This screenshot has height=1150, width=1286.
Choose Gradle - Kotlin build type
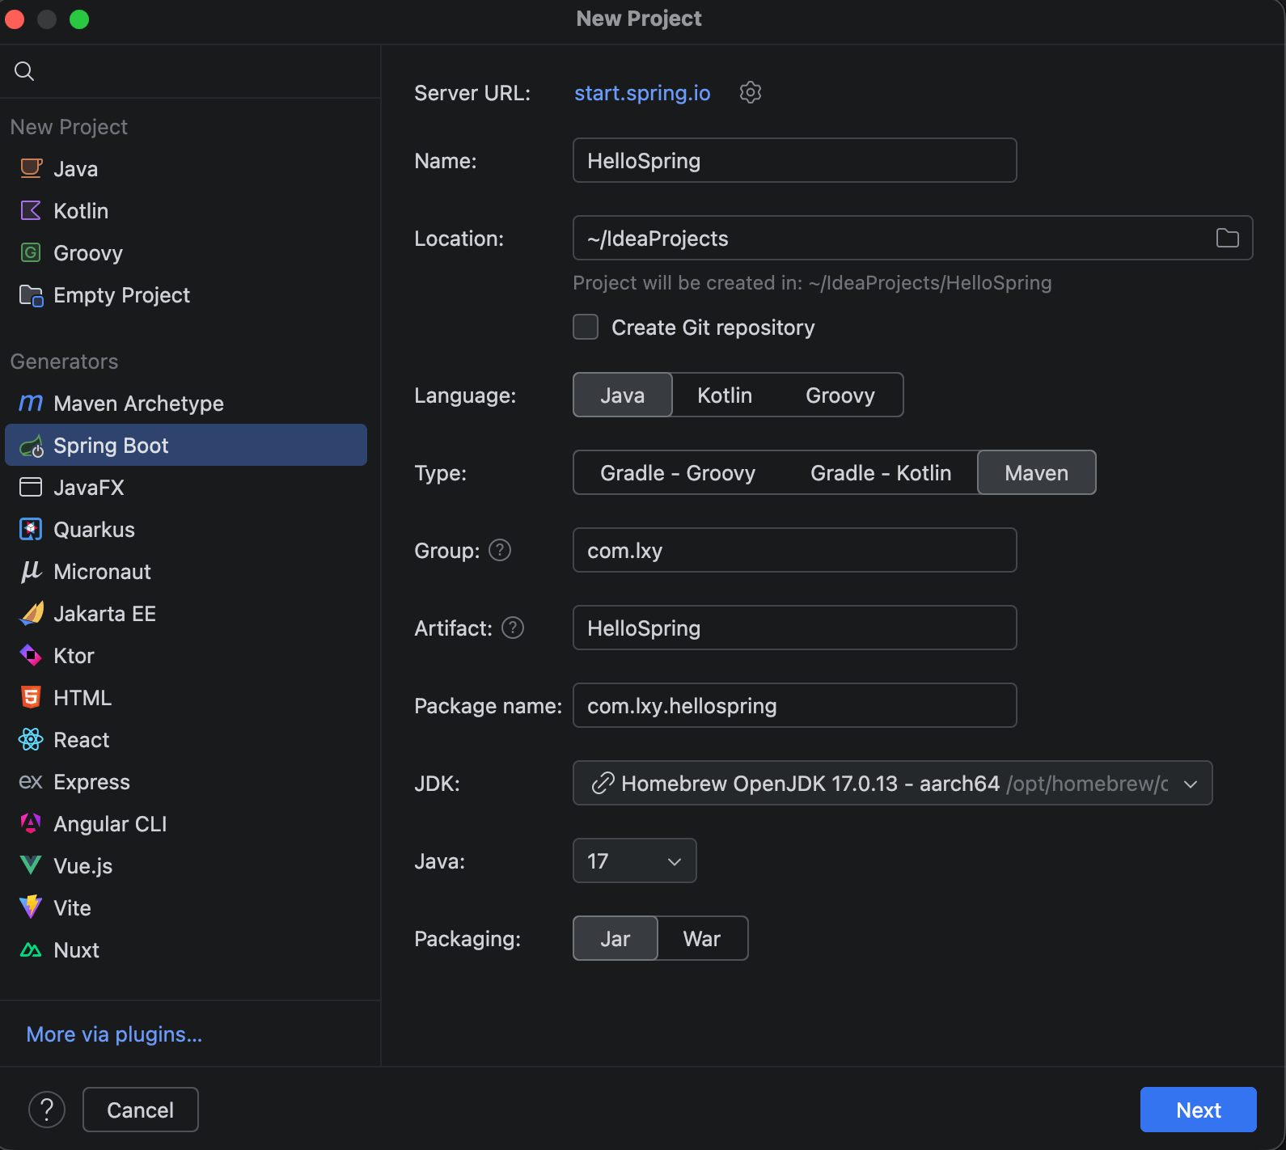pos(880,473)
